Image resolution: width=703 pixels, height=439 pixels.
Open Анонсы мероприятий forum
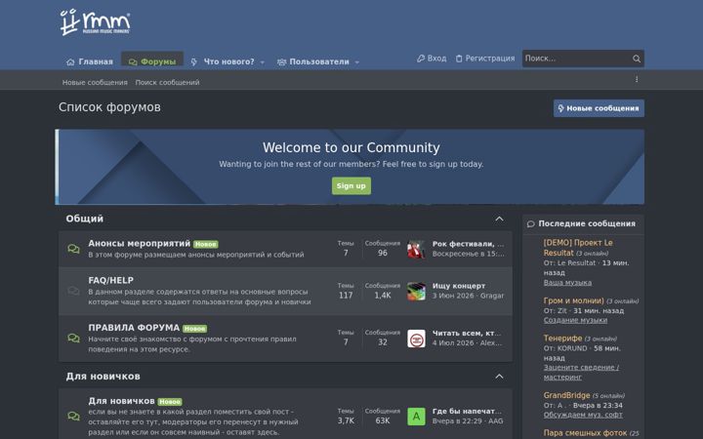pos(139,243)
